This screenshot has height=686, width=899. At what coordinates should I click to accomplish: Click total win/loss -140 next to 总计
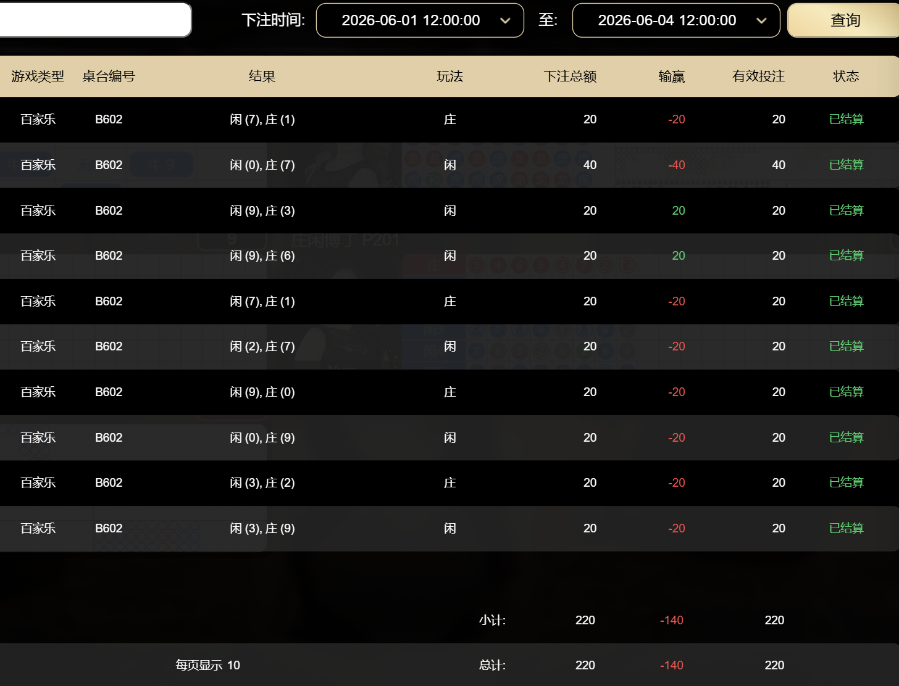point(672,665)
